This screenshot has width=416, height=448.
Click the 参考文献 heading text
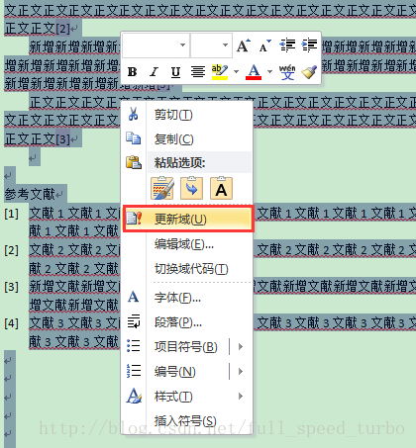point(30,194)
